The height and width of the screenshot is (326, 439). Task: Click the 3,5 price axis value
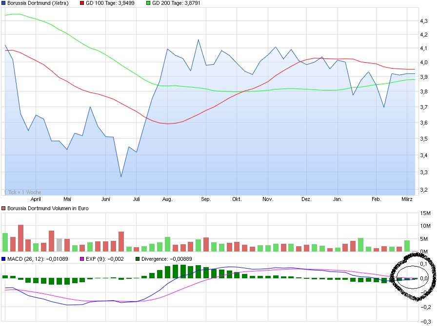point(424,139)
